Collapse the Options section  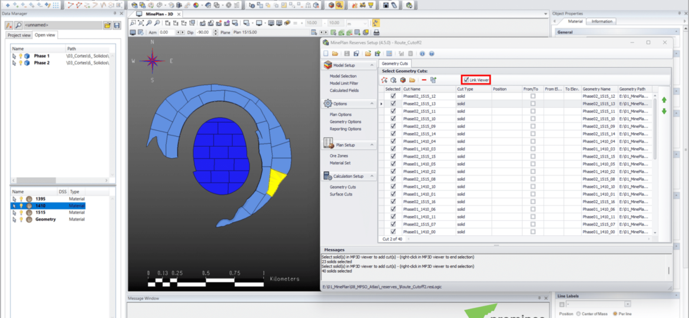[x=373, y=104]
